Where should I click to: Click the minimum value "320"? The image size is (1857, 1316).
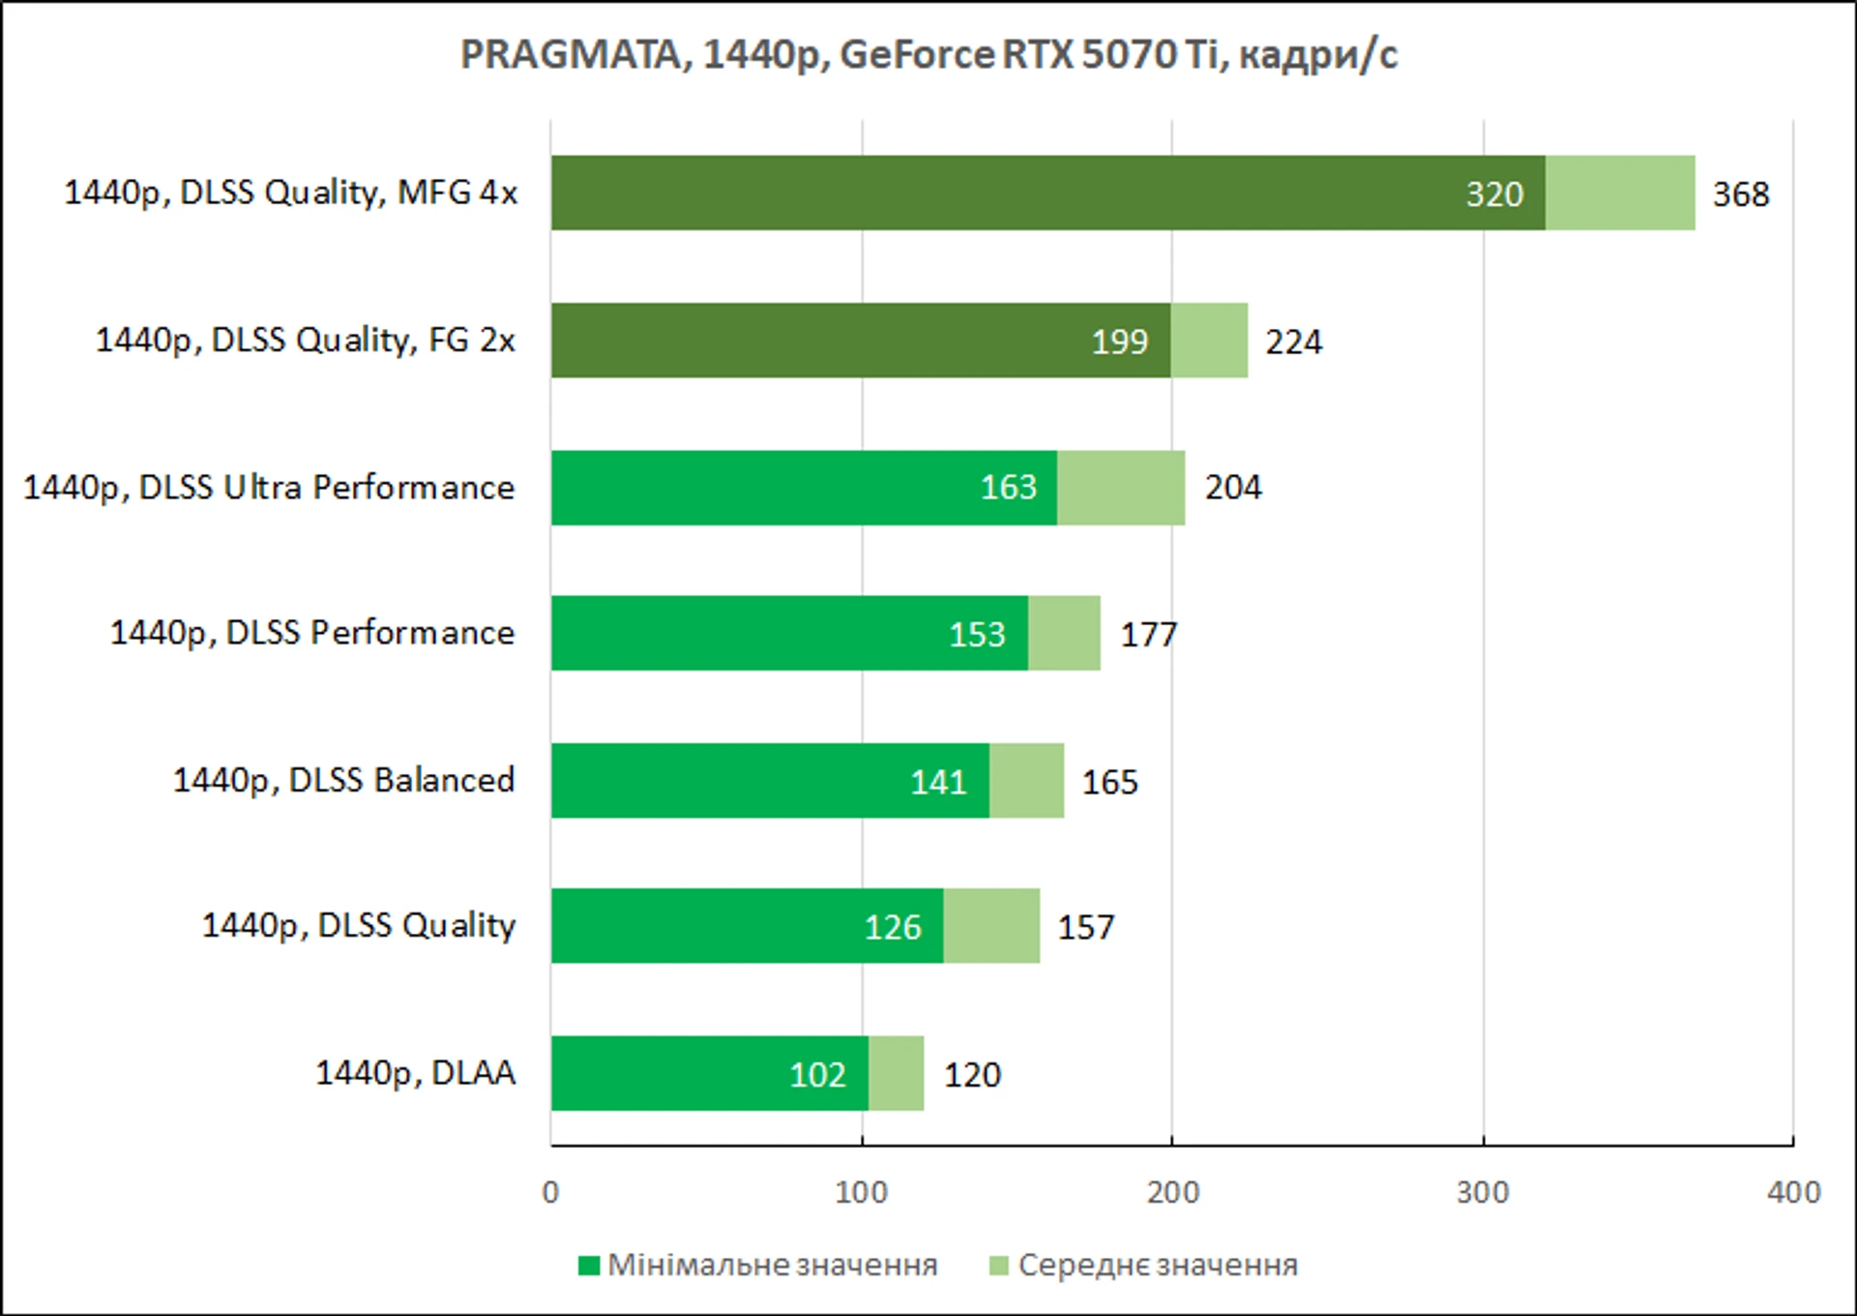point(1494,194)
